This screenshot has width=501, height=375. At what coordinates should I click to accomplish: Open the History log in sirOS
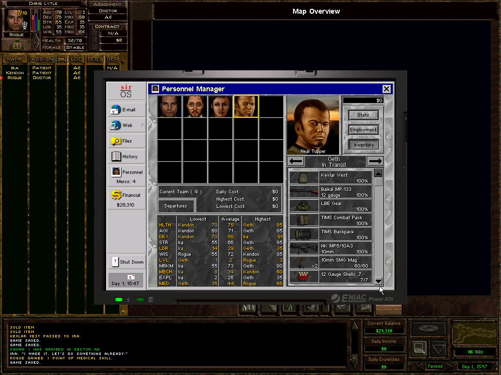click(127, 157)
